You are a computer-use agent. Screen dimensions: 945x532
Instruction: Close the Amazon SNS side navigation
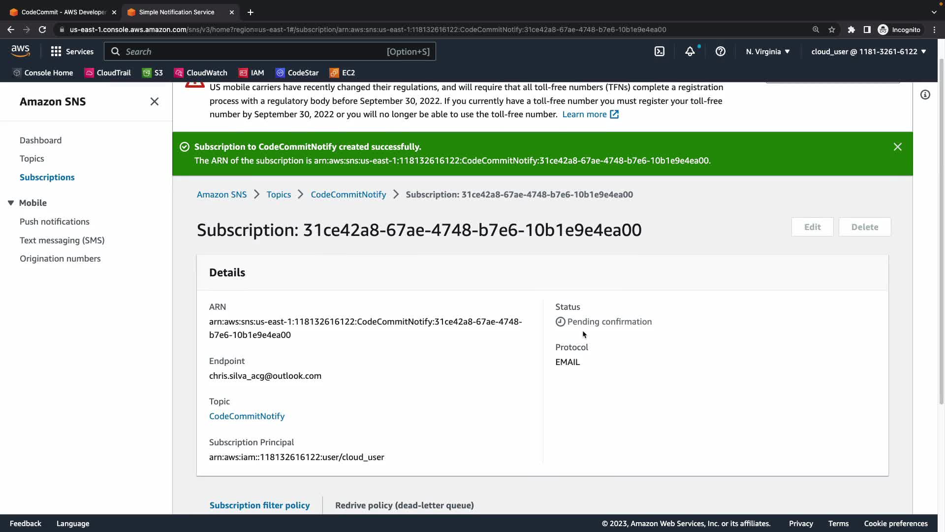154,101
